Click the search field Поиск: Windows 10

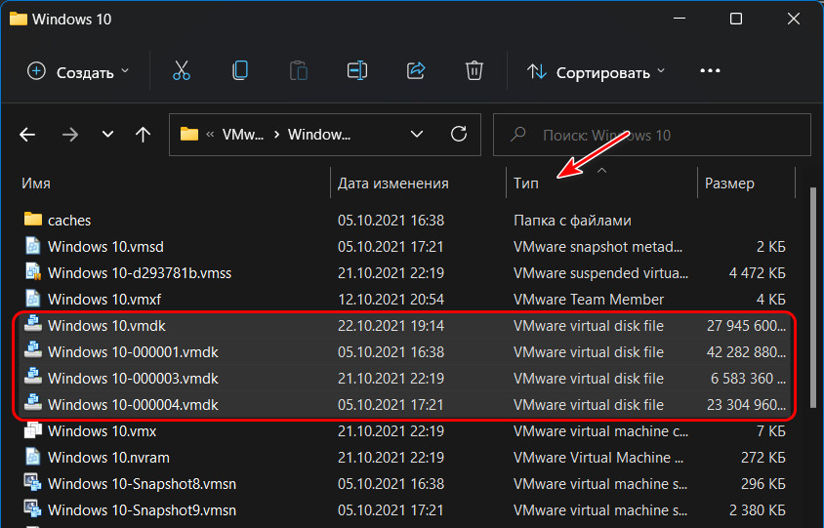click(x=651, y=135)
